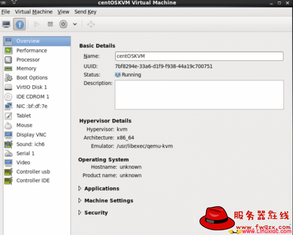Screen dimensions: 293x235
Task: Click inside the Description text box
Action: click(x=199, y=95)
